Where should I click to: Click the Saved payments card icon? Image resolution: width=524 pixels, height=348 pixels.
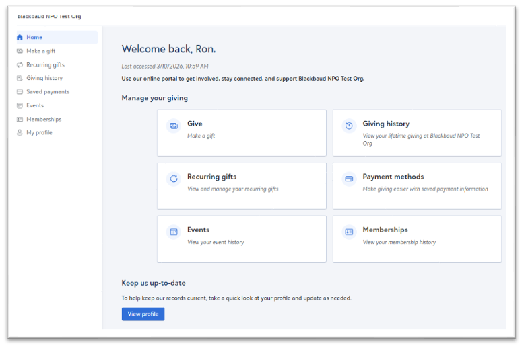click(x=20, y=91)
